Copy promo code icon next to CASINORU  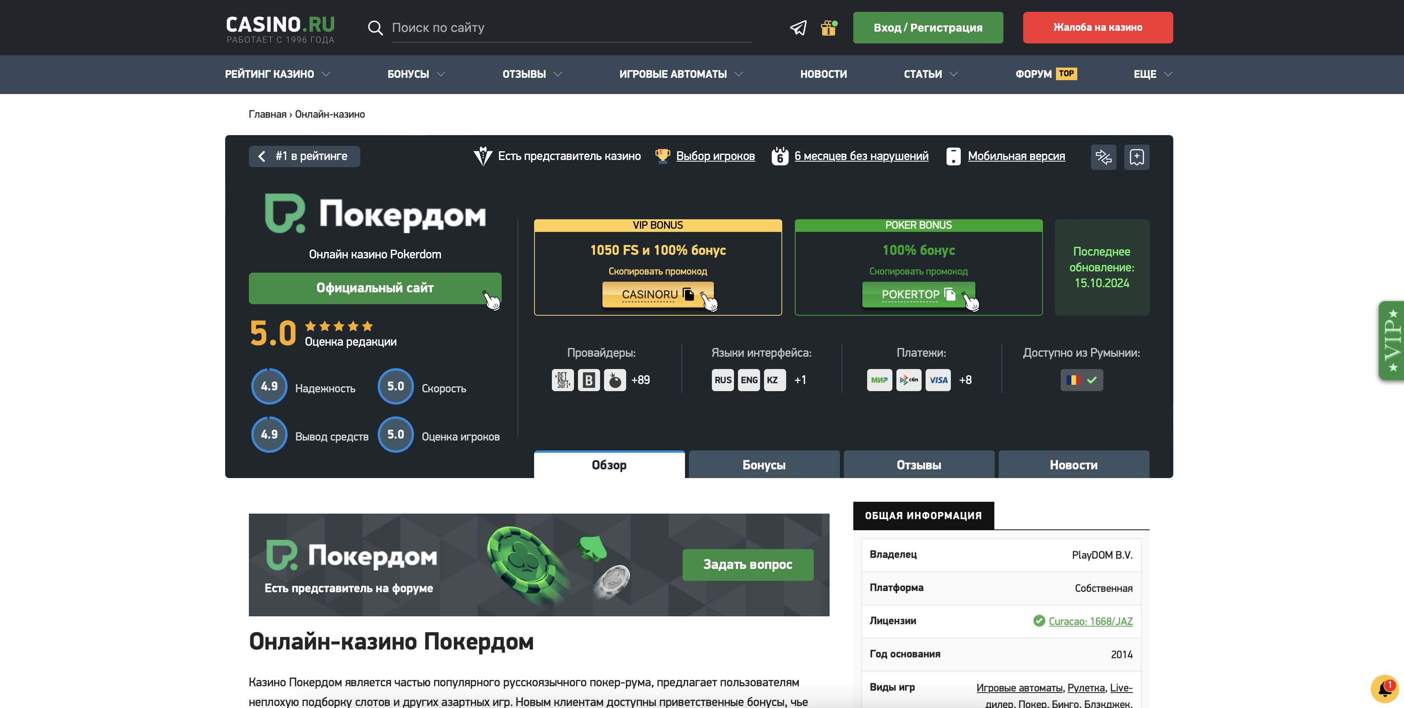(689, 294)
